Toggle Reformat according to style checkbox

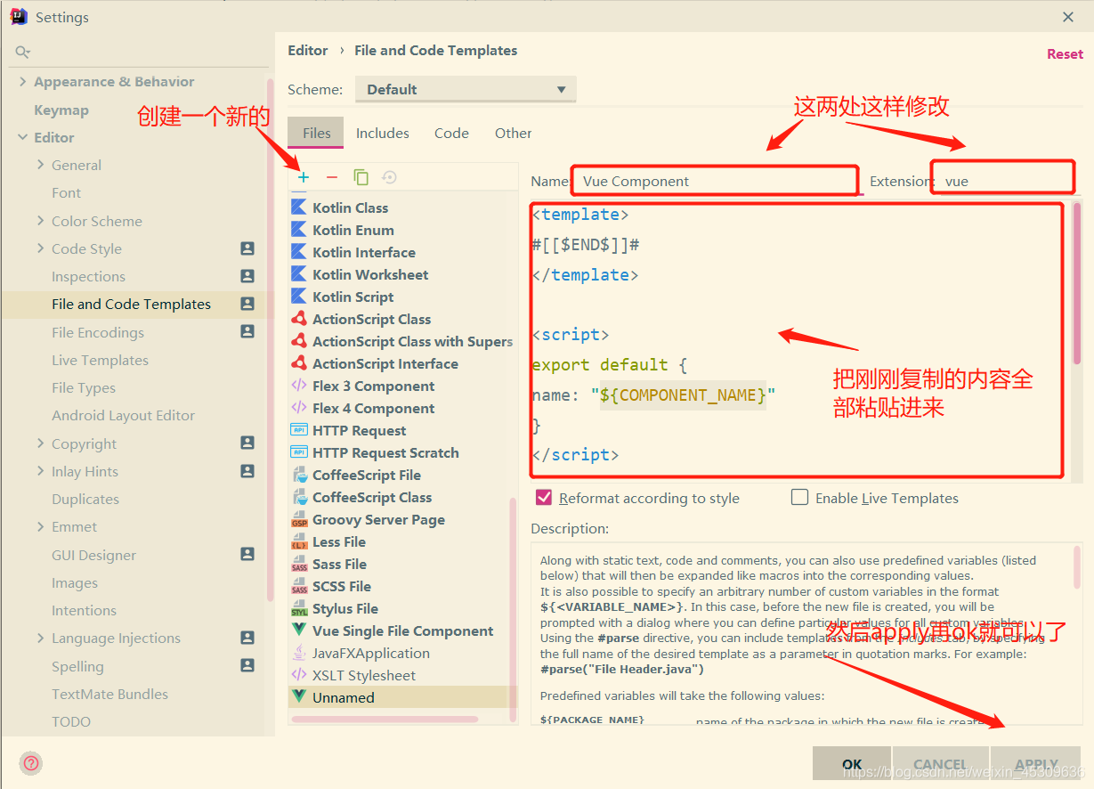[544, 497]
